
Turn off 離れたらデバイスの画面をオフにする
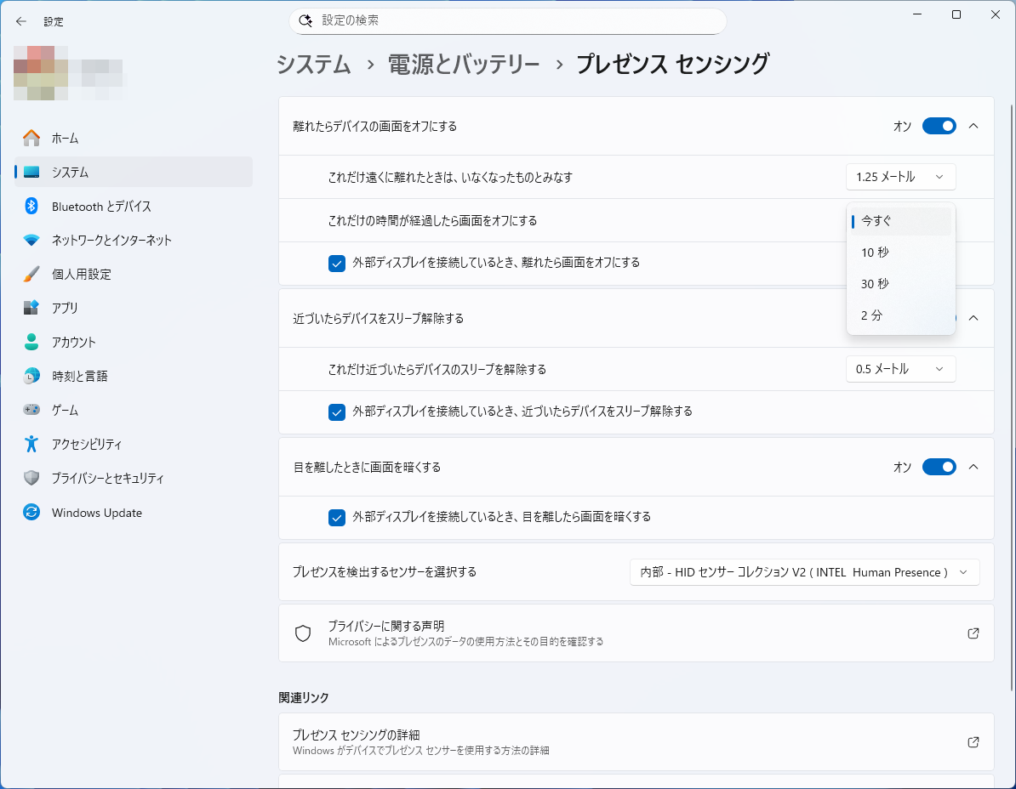pos(939,126)
